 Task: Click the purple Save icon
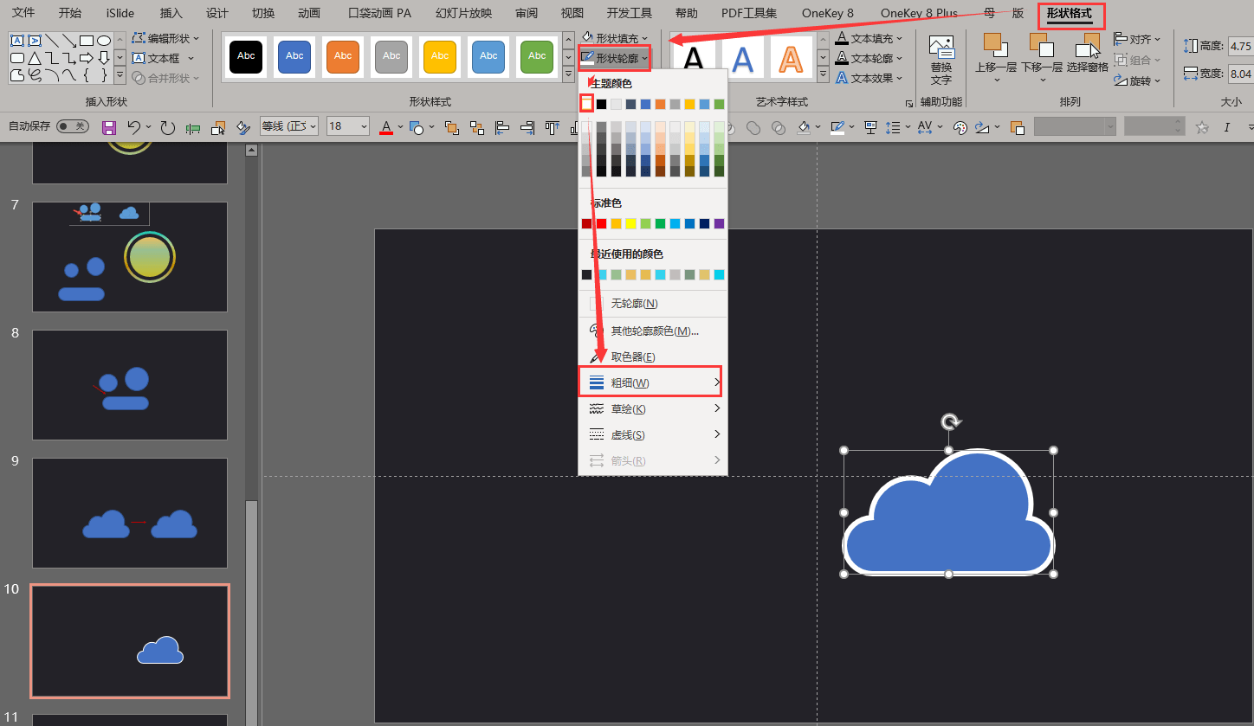tap(109, 128)
